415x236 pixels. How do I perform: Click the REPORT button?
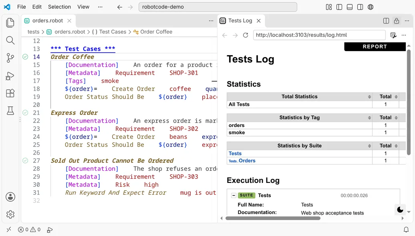[x=375, y=46]
